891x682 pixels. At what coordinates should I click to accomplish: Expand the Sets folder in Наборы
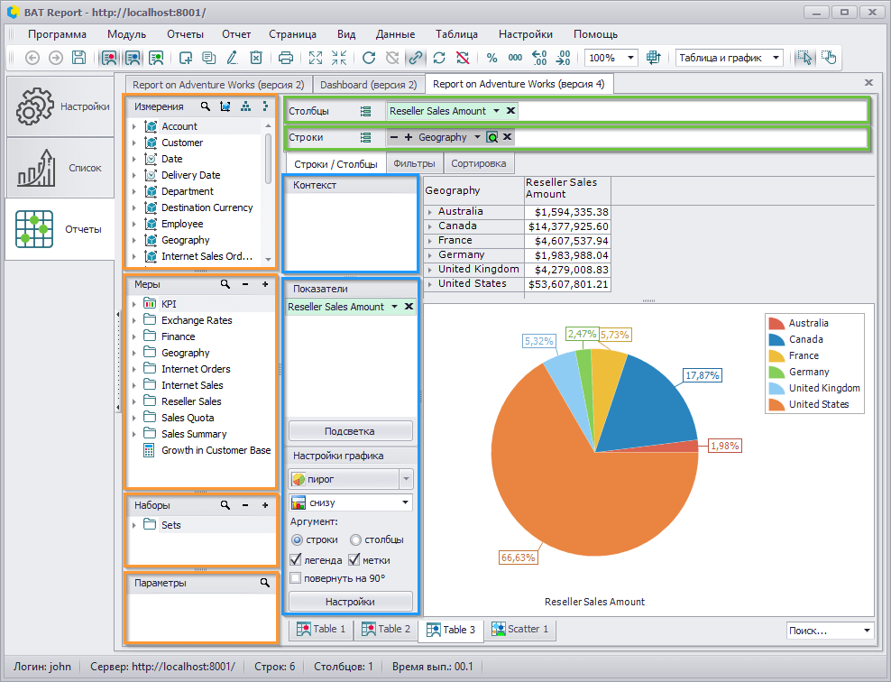coord(134,525)
